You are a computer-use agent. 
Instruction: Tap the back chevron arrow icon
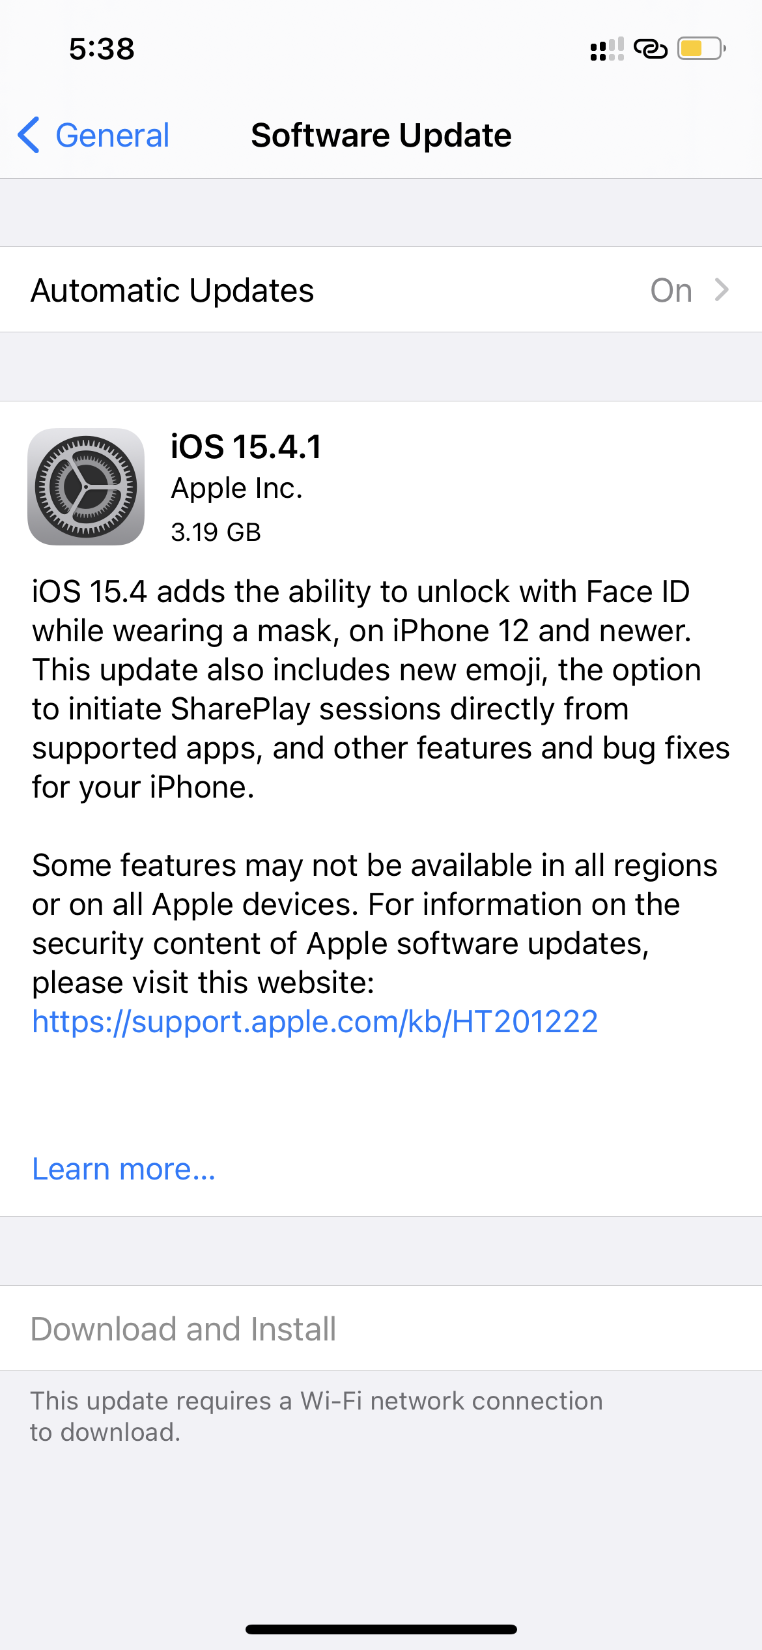29,136
